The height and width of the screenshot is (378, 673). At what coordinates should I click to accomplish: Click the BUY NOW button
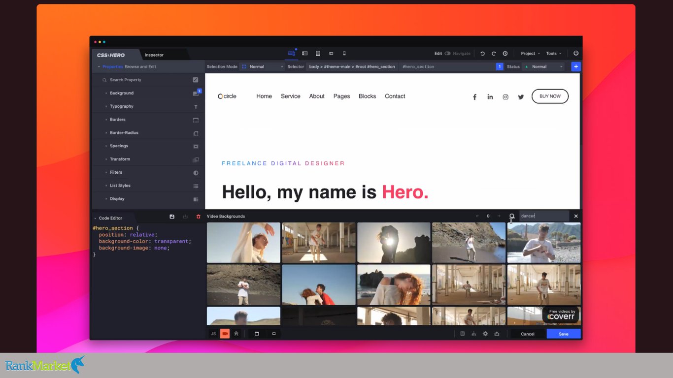point(550,96)
